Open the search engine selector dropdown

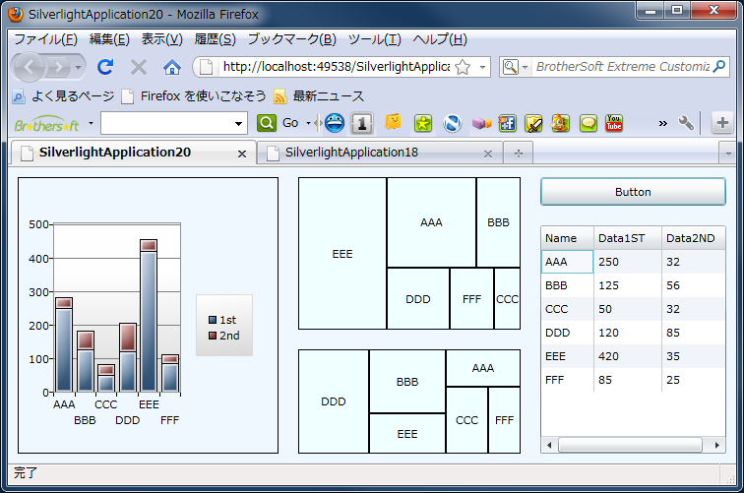click(525, 67)
